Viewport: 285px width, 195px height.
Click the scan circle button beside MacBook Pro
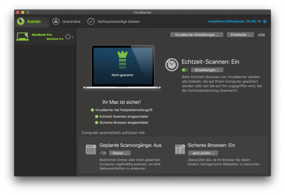tap(68, 37)
